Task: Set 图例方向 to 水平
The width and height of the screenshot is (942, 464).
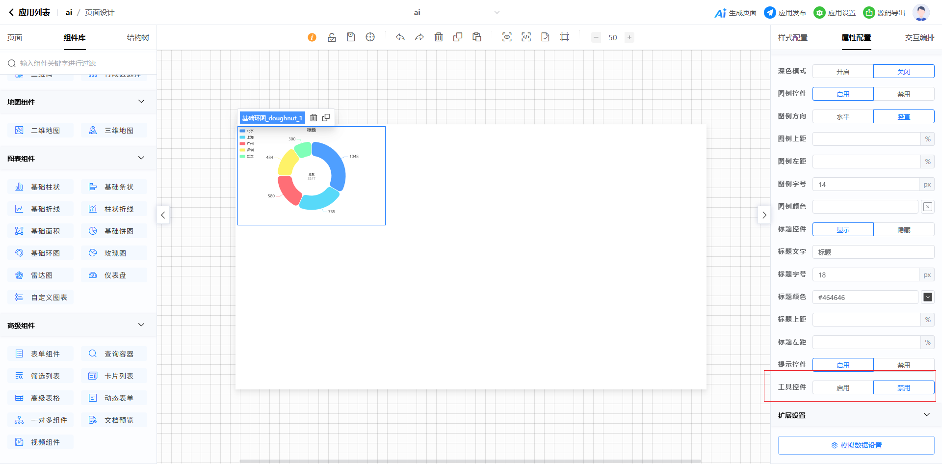Action: (842, 117)
